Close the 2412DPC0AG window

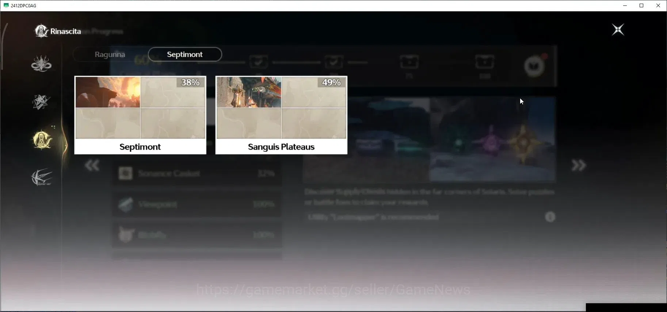658,5
